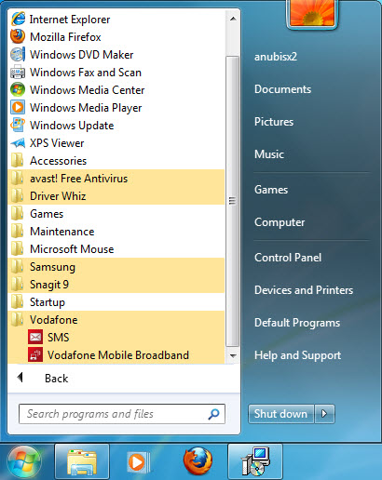Click the XPS Viewer text label
The height and width of the screenshot is (480, 382).
tap(57, 143)
